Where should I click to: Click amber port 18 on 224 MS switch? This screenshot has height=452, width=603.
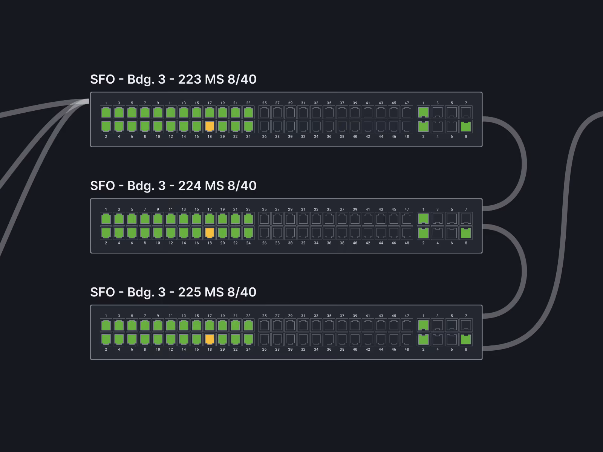tap(210, 233)
